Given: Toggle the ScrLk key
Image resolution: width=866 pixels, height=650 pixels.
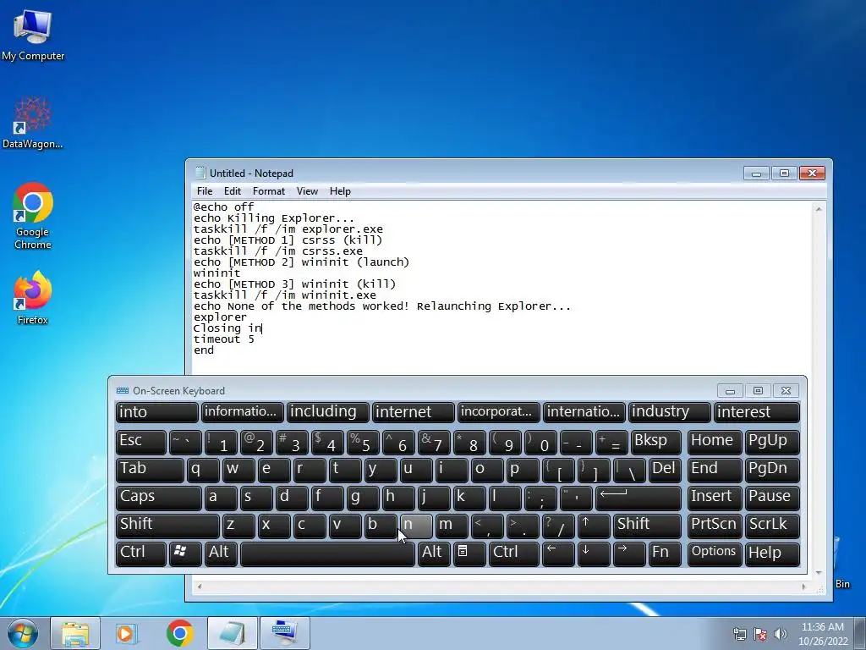Looking at the screenshot, I should (x=772, y=526).
